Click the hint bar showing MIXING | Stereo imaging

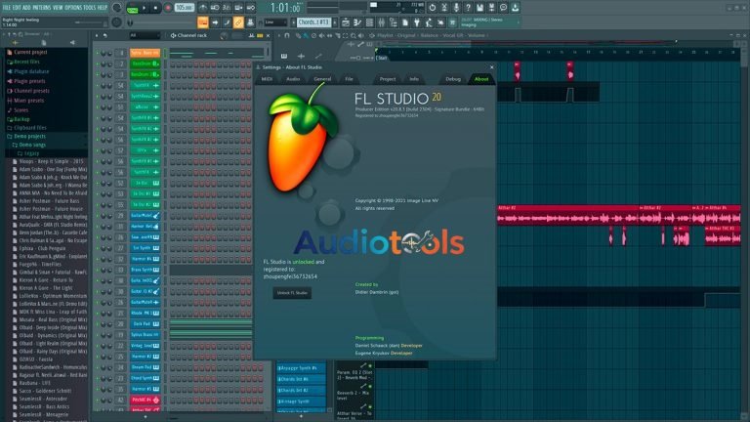(x=490, y=22)
